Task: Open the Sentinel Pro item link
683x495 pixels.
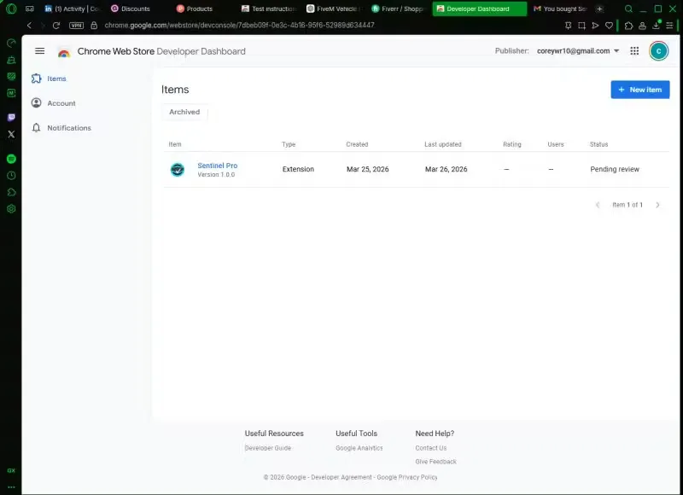Action: click(218, 166)
